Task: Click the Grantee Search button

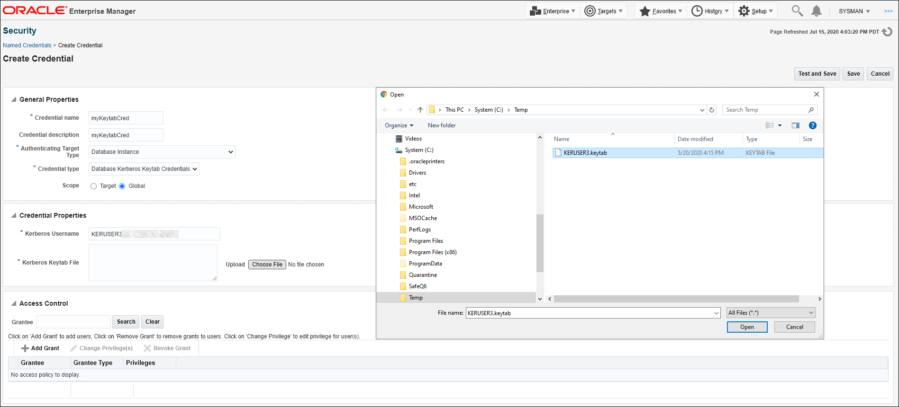Action: [126, 322]
